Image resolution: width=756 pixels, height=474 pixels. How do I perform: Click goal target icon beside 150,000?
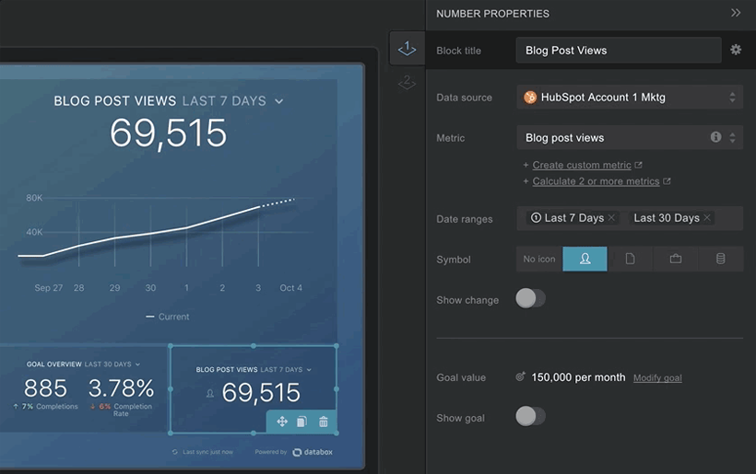point(520,376)
